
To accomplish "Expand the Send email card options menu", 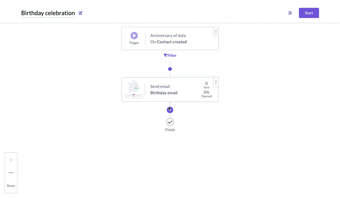I will [x=216, y=82].
